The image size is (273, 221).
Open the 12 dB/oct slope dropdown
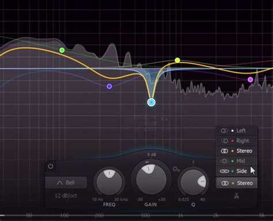pyautogui.click(x=66, y=196)
